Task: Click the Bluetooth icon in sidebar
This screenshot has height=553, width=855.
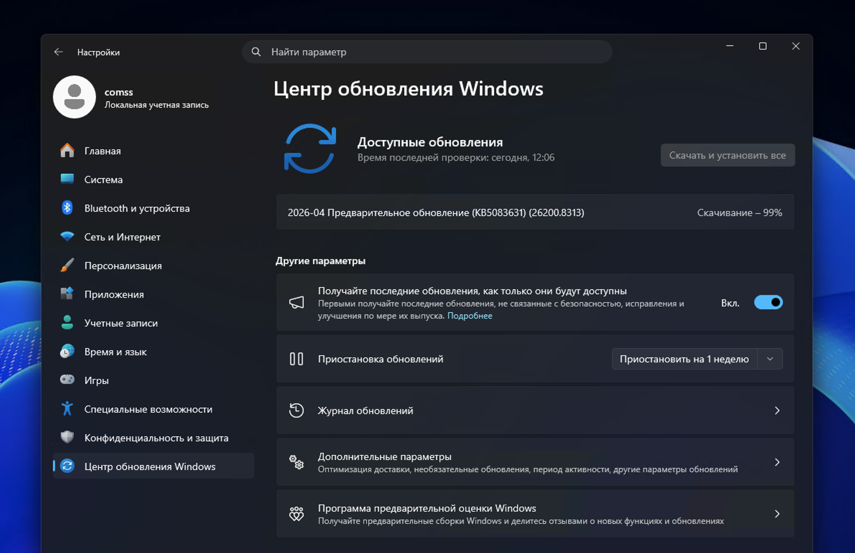Action: [67, 208]
